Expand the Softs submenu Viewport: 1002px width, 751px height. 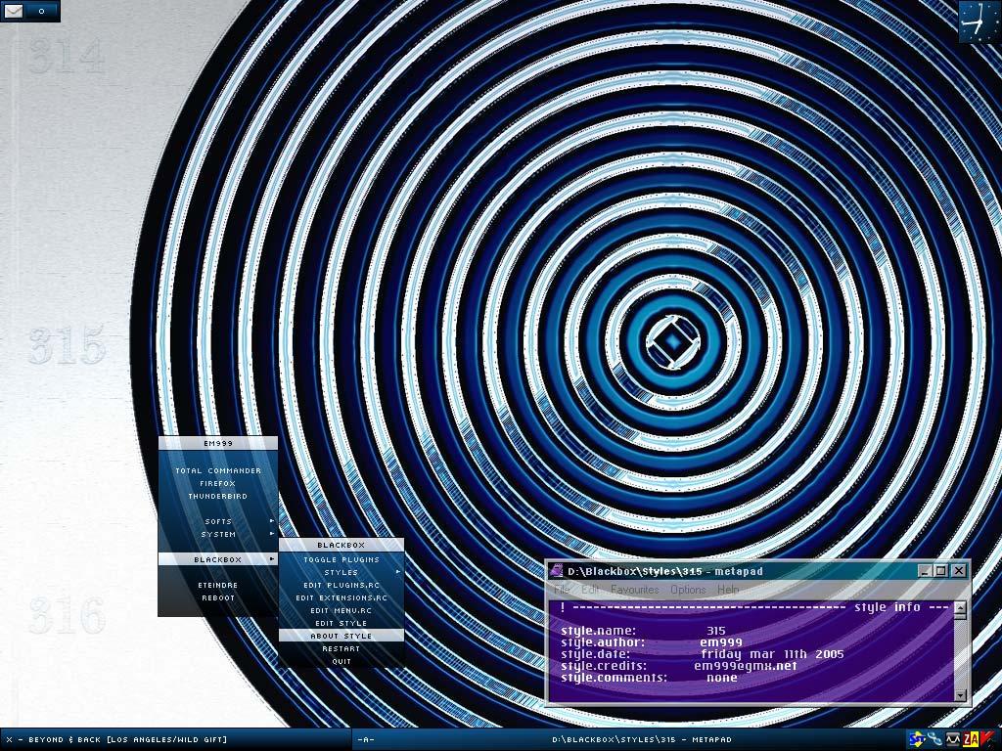click(218, 522)
